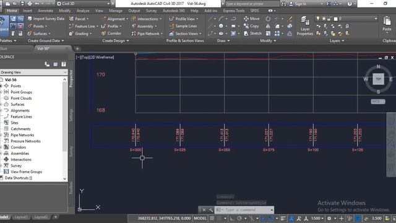Click the white layer color swatch
396x223 pixels.
click(335, 19)
